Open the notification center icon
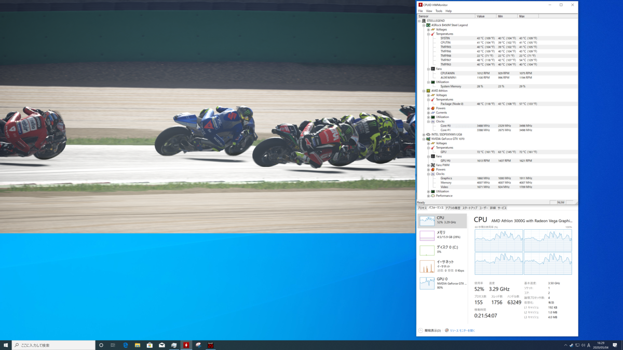The height and width of the screenshot is (350, 623). coord(615,345)
